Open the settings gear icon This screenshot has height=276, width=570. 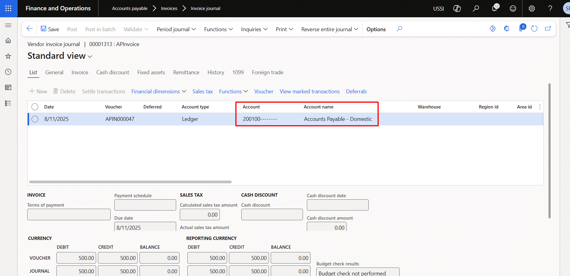(531, 8)
